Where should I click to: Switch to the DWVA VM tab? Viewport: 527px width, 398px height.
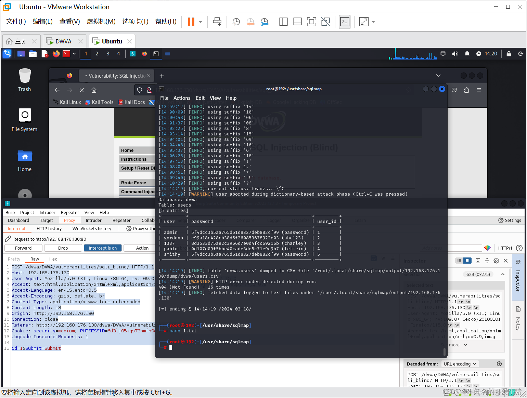click(64, 41)
